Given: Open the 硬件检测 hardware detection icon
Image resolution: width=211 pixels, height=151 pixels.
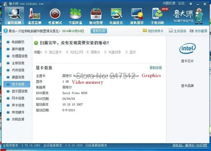Looking at the screenshot, I should click(14, 16).
